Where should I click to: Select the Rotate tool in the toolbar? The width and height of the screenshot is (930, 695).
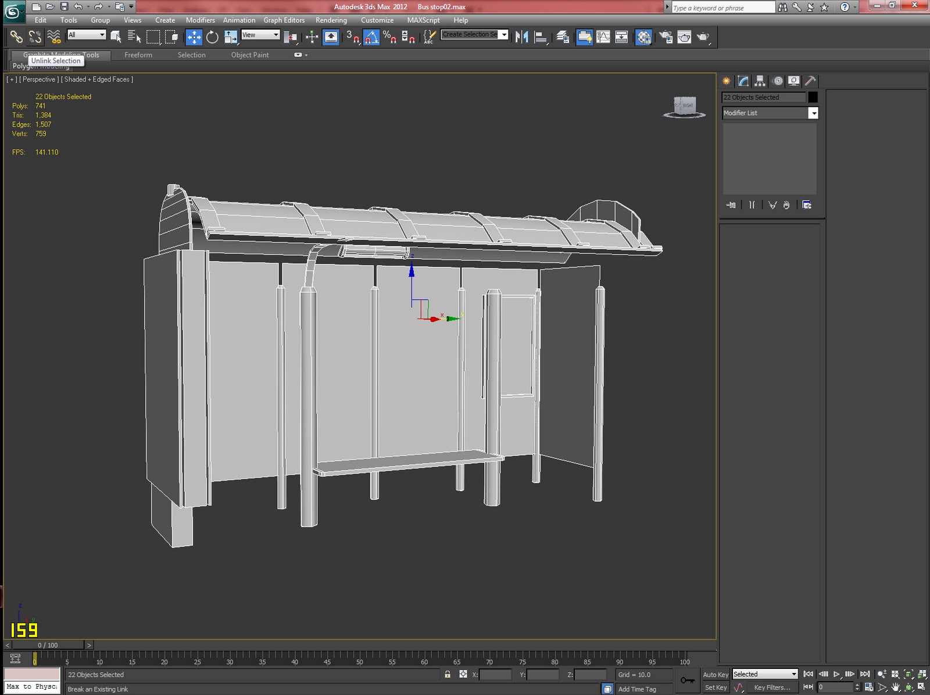pos(212,37)
